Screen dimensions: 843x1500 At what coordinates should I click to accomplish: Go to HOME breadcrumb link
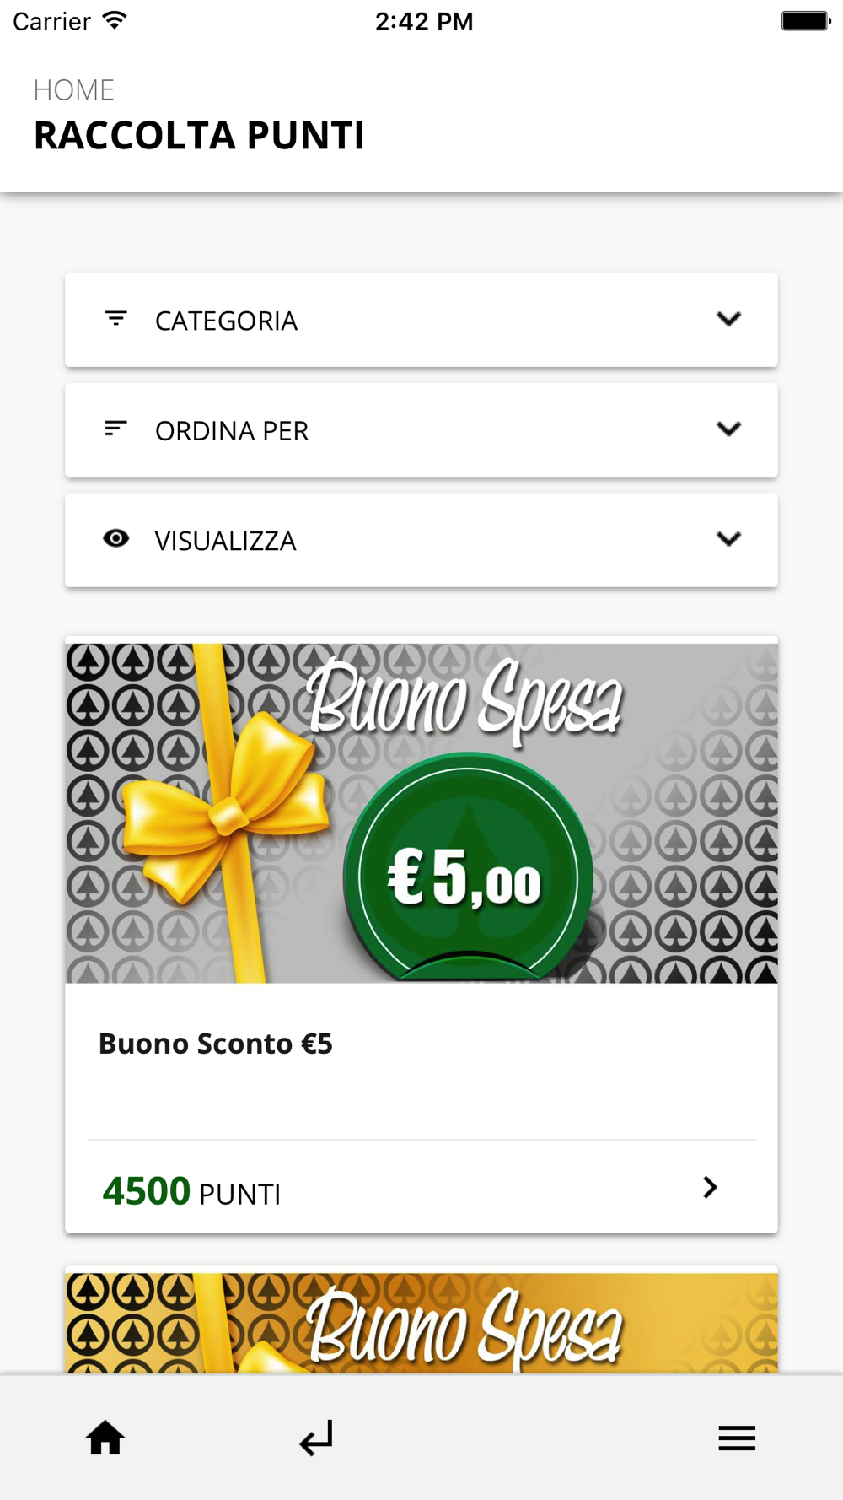coord(74,90)
